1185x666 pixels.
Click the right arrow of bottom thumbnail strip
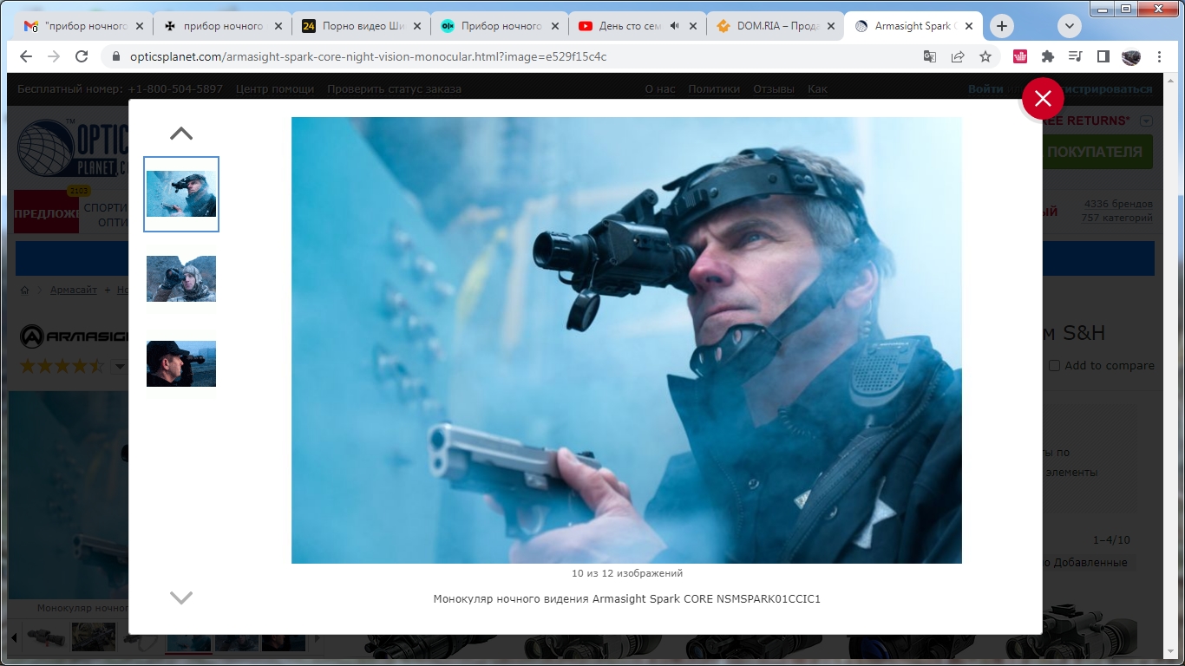[317, 639]
